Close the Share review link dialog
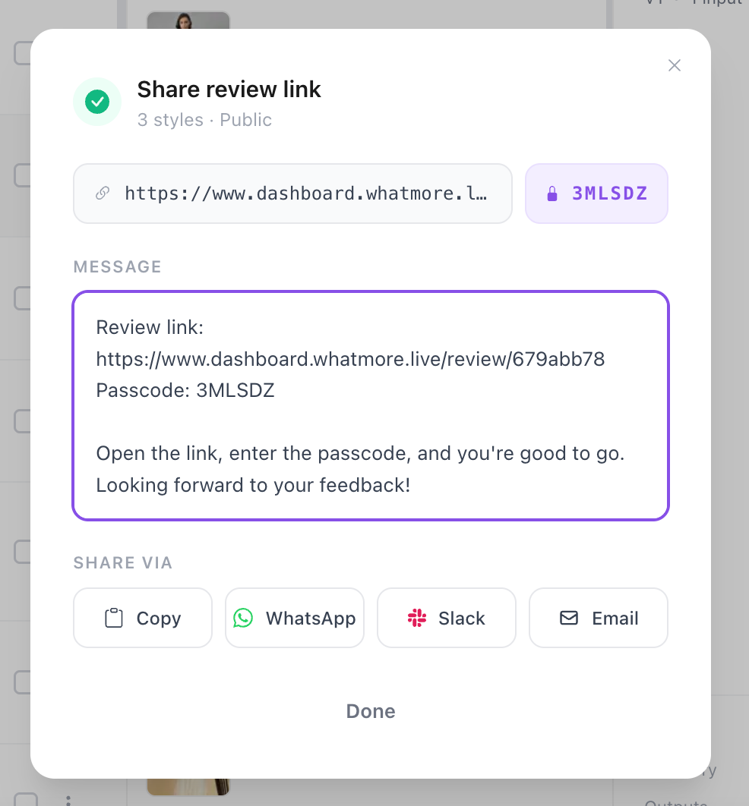This screenshot has height=806, width=749. coord(674,65)
